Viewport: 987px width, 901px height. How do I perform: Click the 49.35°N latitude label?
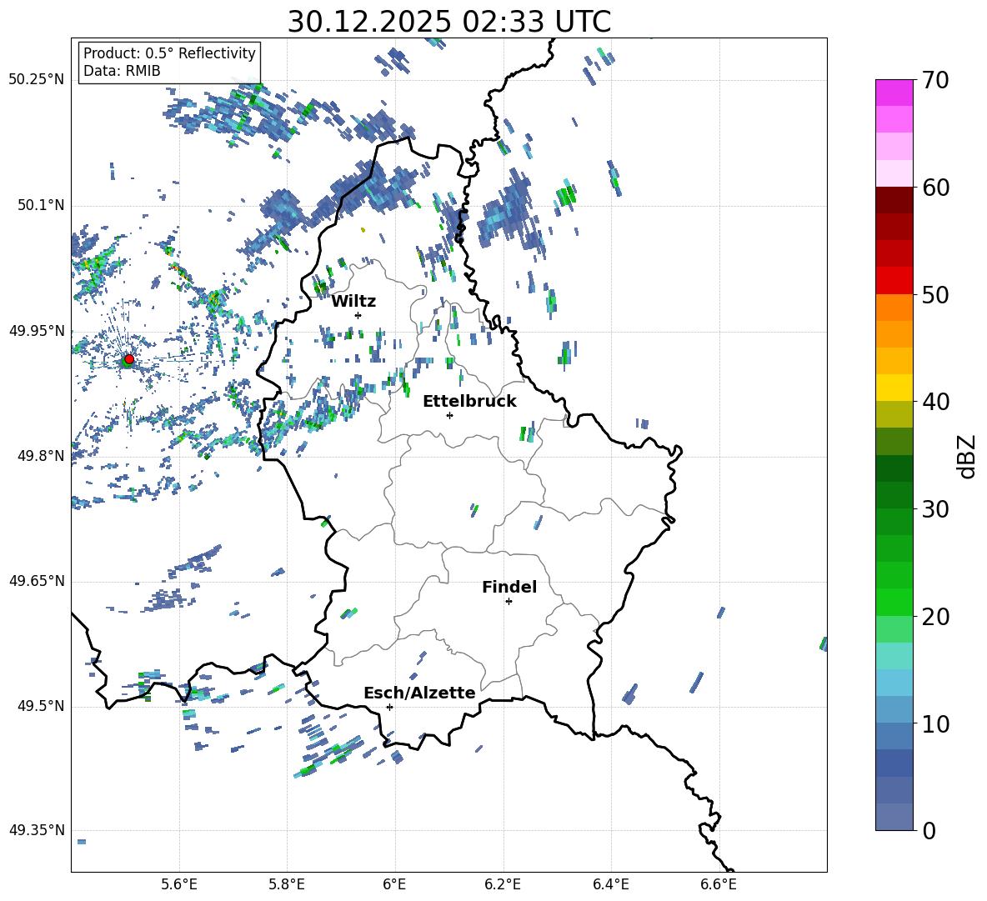(x=37, y=830)
